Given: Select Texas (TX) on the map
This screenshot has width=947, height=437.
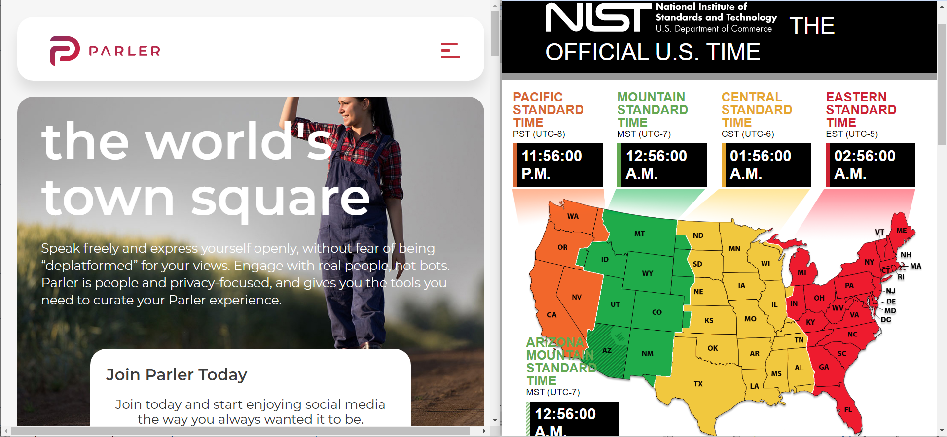Looking at the screenshot, I should point(698,384).
